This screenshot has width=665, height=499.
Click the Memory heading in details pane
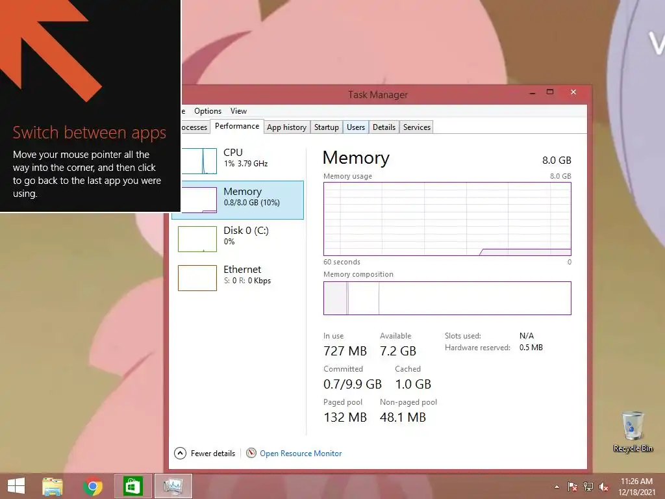[x=356, y=158]
